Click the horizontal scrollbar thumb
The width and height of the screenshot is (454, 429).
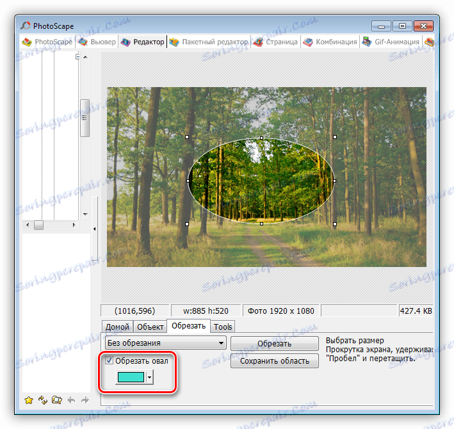pos(38,225)
